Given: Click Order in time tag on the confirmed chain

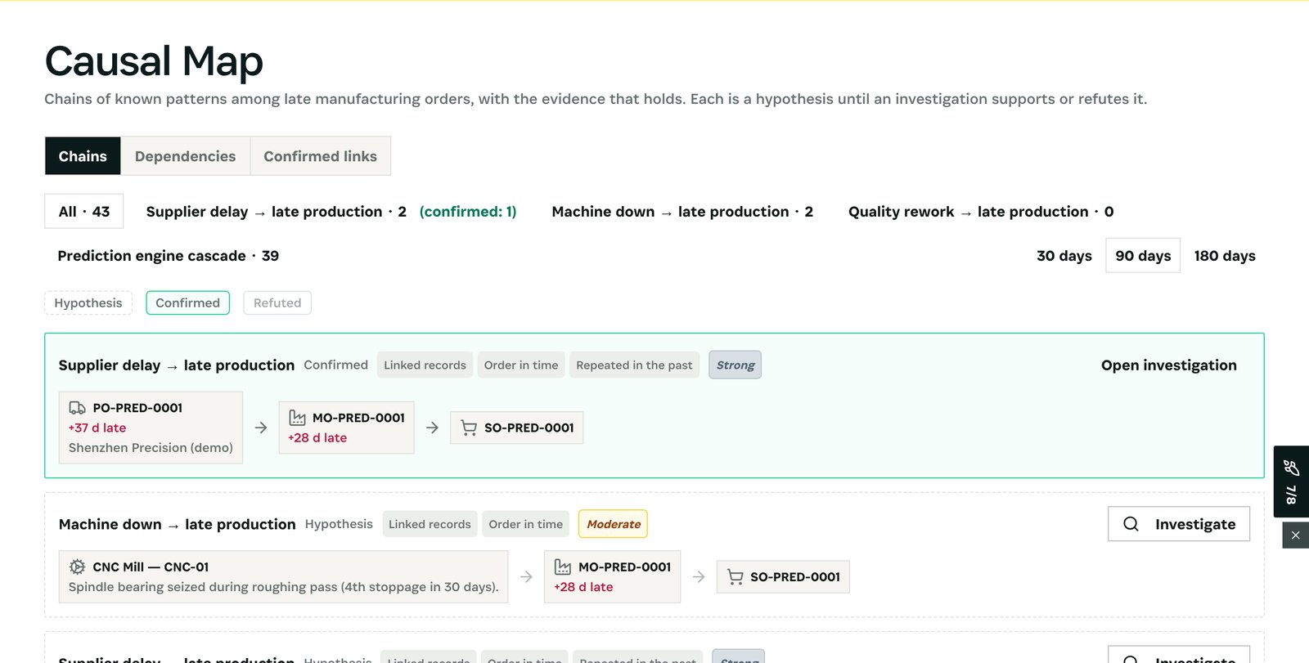Looking at the screenshot, I should pyautogui.click(x=521, y=365).
